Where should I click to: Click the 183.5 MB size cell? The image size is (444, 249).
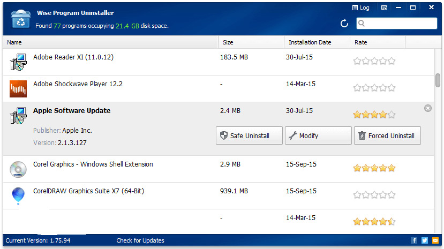pyautogui.click(x=234, y=57)
